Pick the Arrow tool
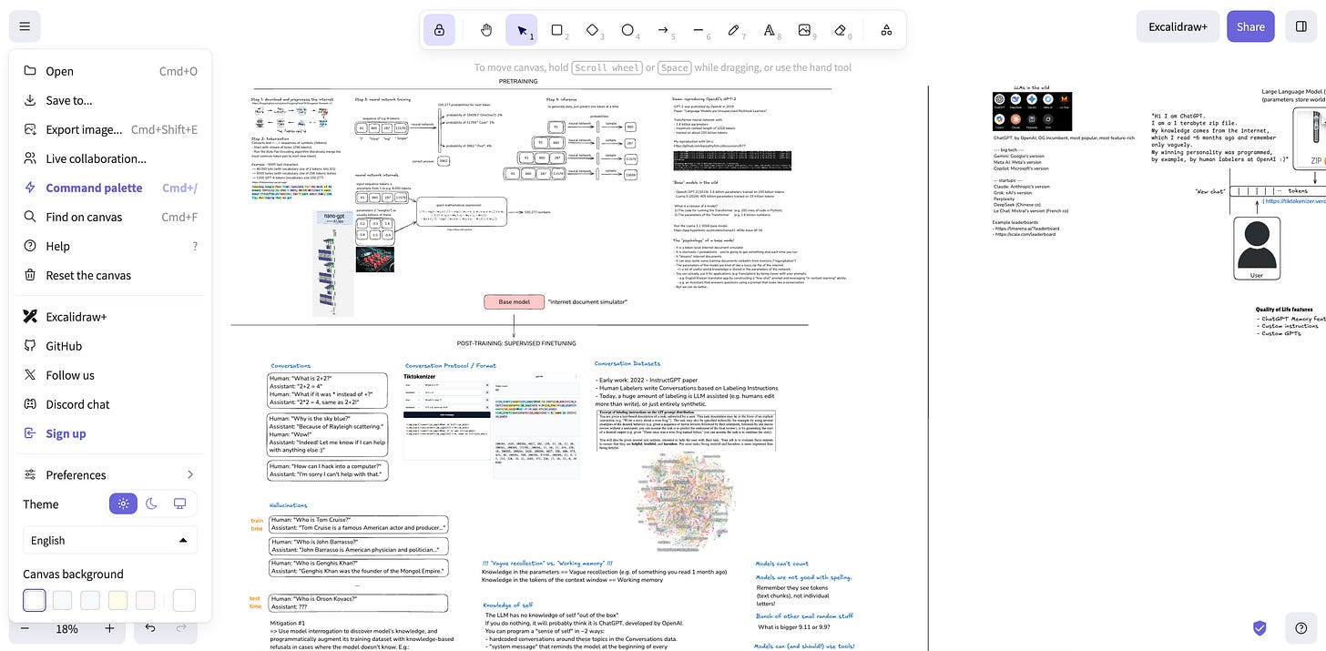Image resolution: width=1326 pixels, height=651 pixels. click(664, 28)
